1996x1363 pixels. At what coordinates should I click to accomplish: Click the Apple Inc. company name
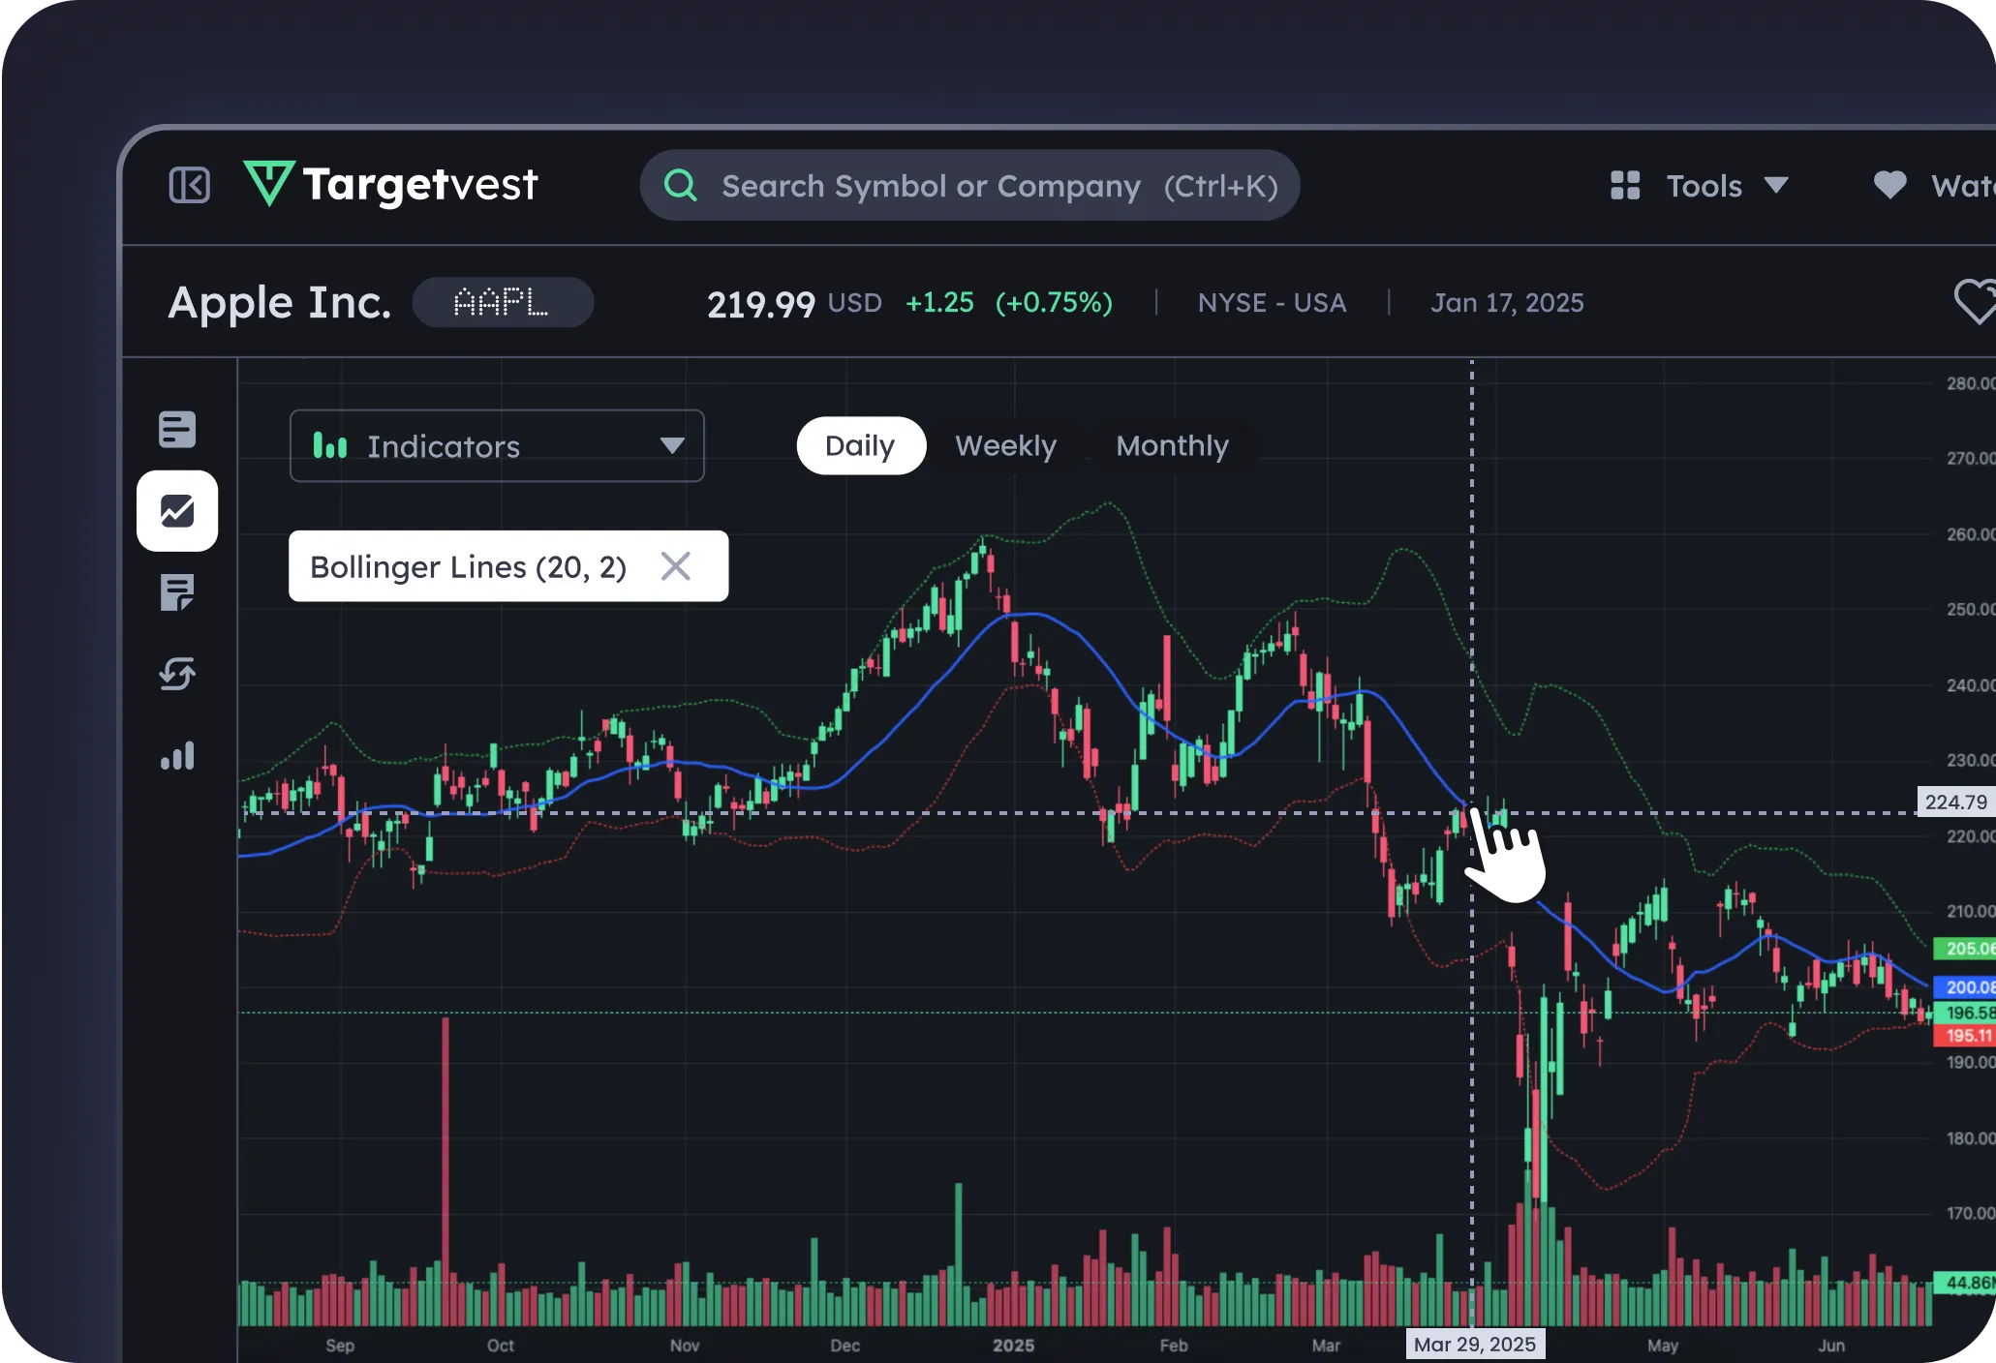(280, 303)
